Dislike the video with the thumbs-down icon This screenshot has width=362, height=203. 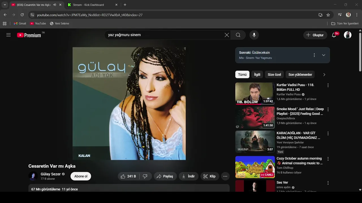point(145,176)
